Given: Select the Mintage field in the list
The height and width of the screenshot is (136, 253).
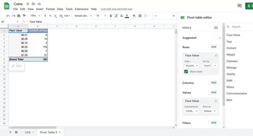Looking at the screenshot, I should [231, 68].
